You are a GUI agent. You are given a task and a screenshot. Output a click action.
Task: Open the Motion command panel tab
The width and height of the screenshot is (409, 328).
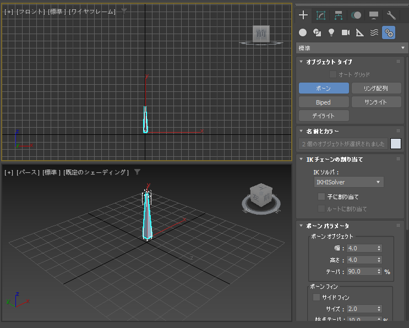[356, 15]
